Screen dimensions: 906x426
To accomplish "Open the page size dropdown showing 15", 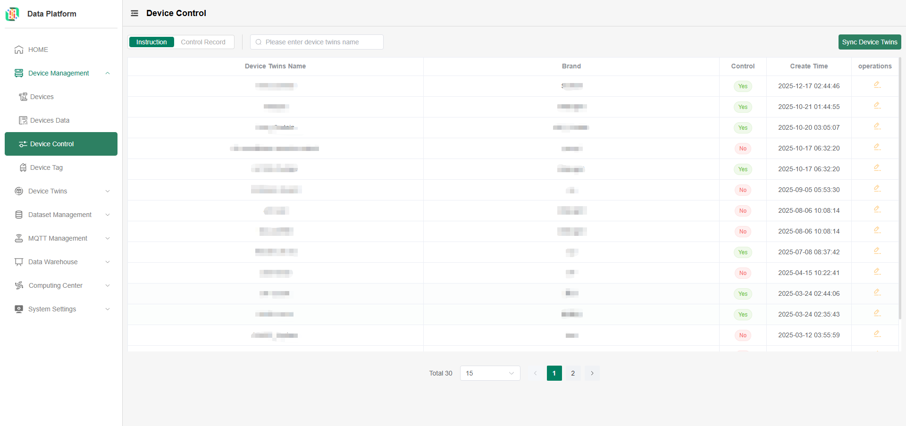I will click(490, 373).
